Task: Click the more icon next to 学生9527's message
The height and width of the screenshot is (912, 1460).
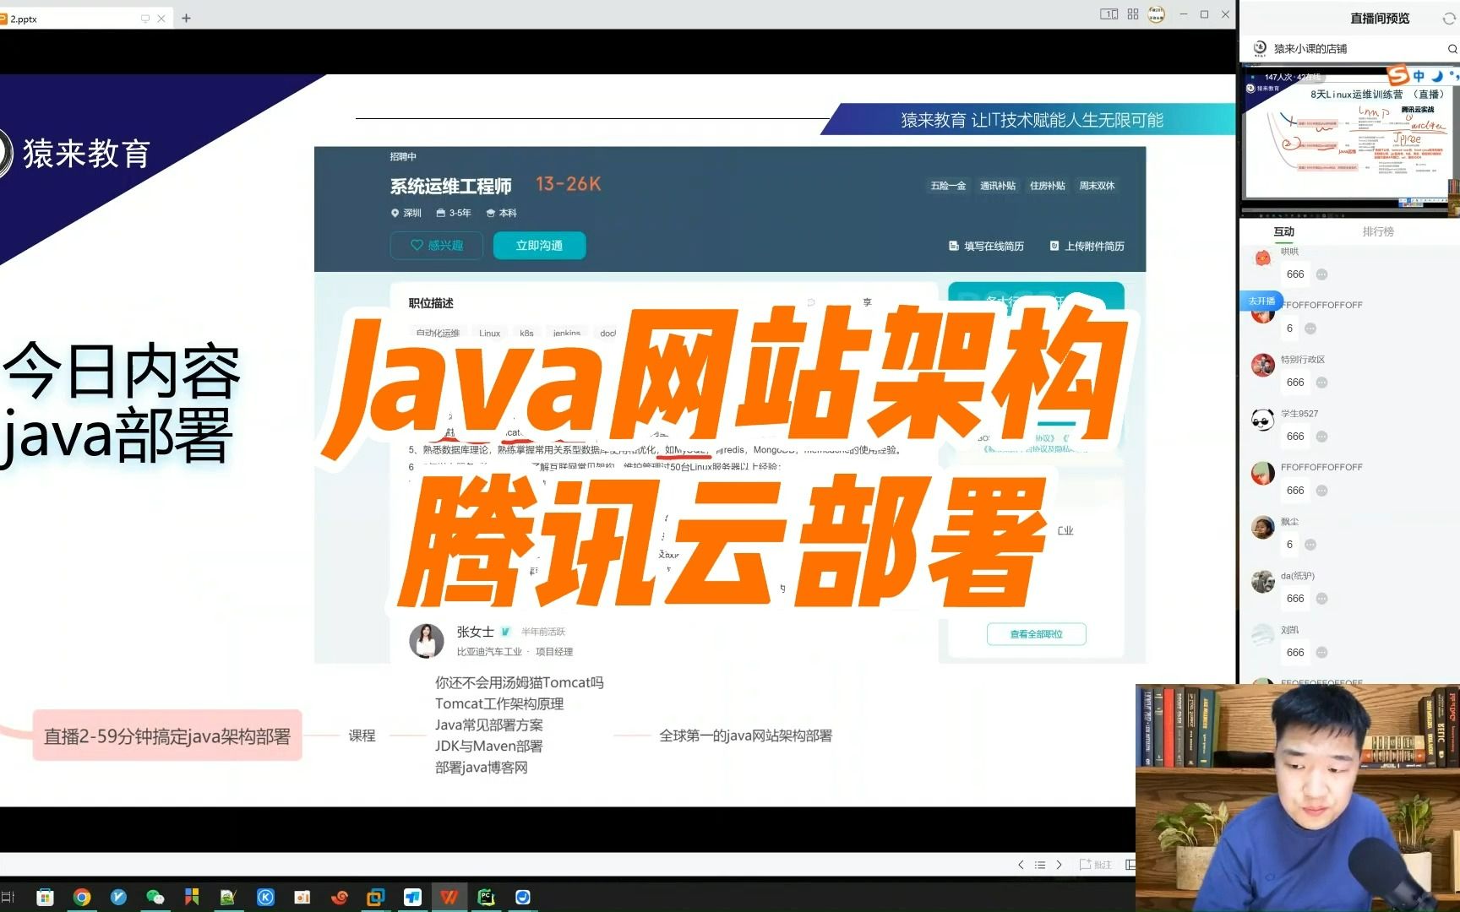Action: coord(1322,437)
